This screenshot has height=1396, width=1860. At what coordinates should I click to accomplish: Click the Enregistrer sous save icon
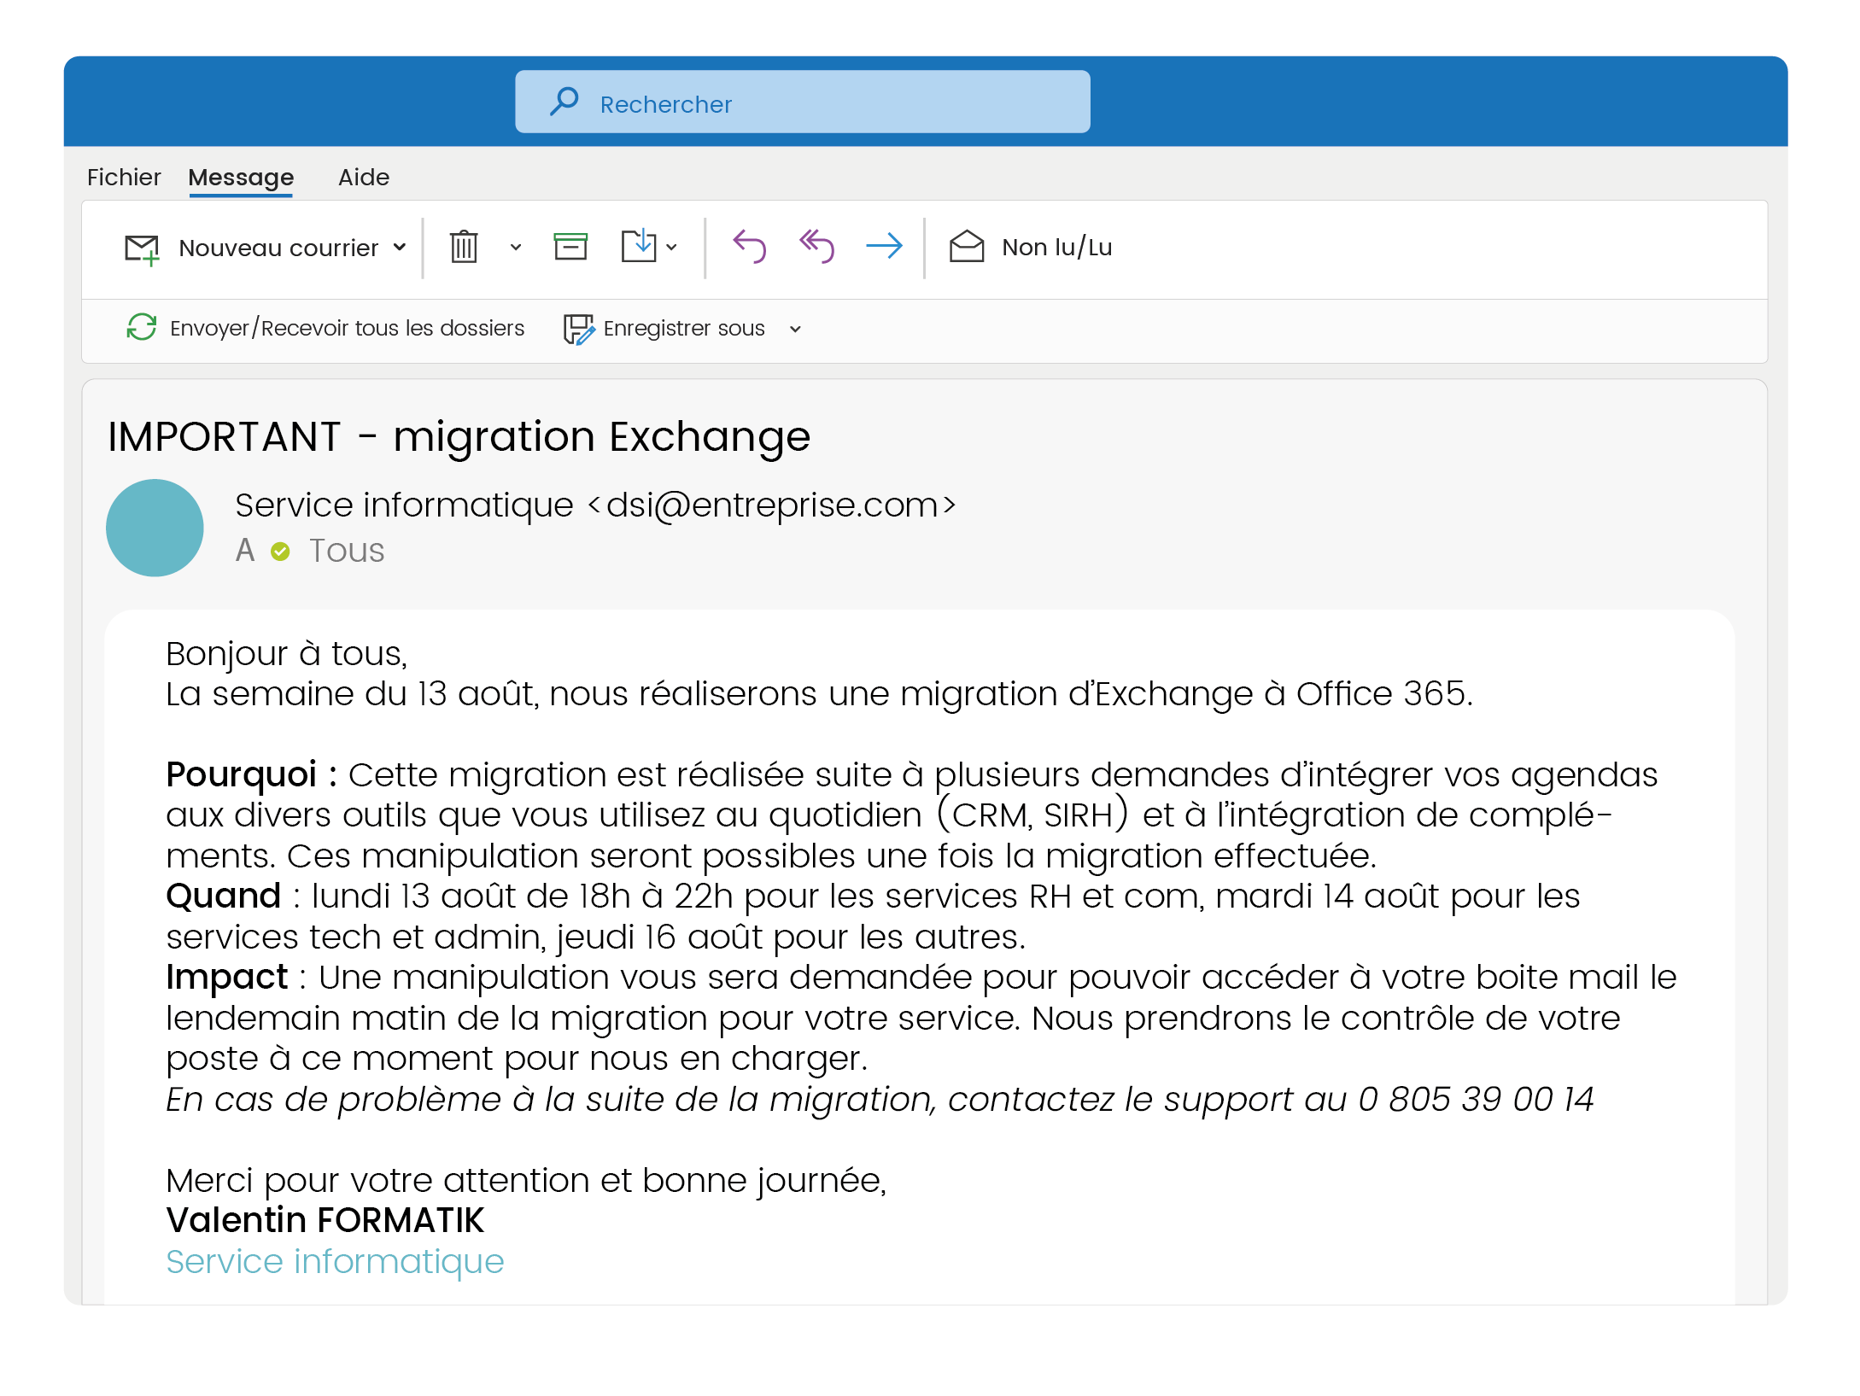578,329
